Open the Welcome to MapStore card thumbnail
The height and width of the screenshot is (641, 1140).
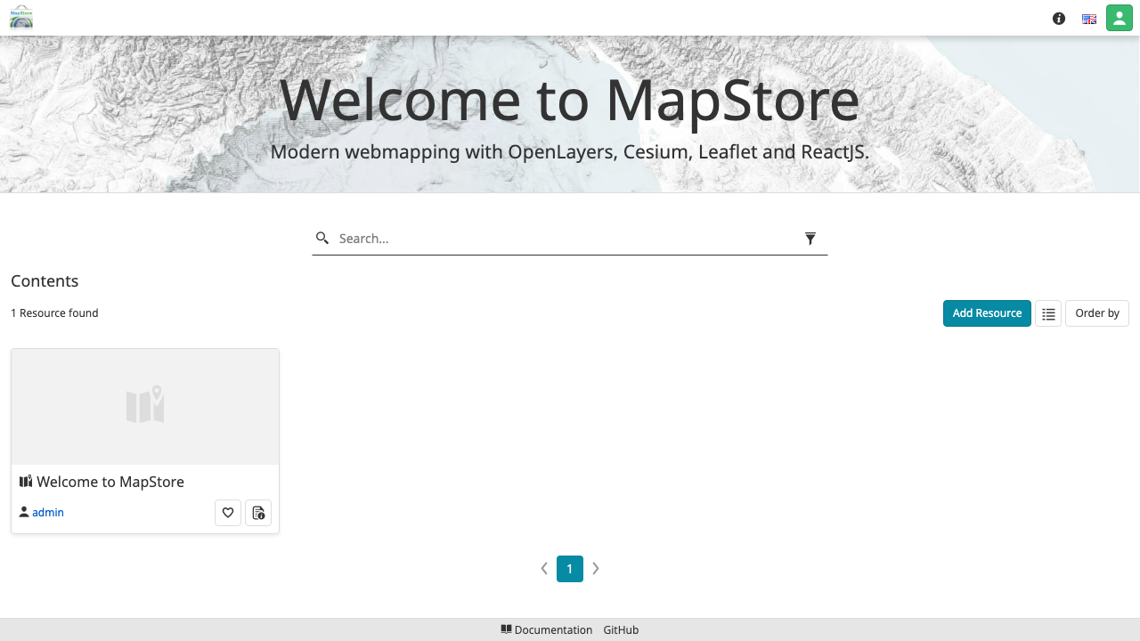145,407
